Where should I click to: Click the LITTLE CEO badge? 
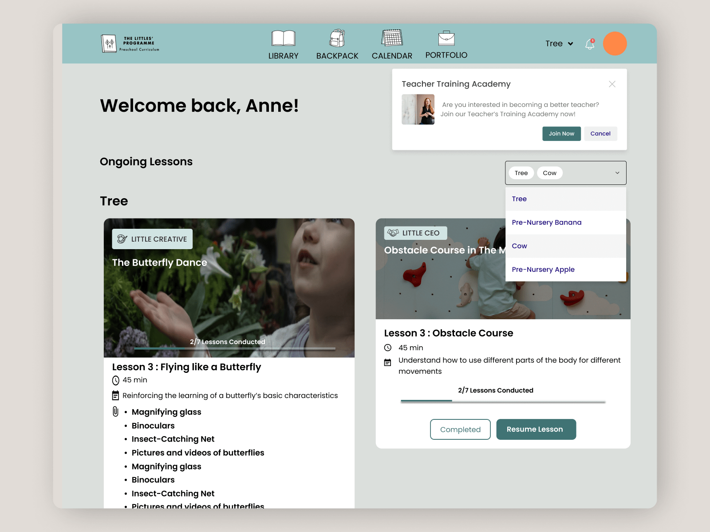point(415,233)
